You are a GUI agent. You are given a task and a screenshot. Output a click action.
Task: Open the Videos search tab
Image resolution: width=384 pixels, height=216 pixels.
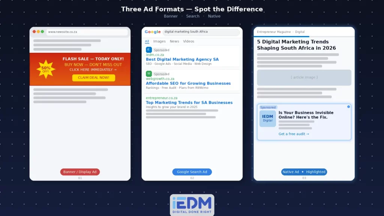coord(189,41)
